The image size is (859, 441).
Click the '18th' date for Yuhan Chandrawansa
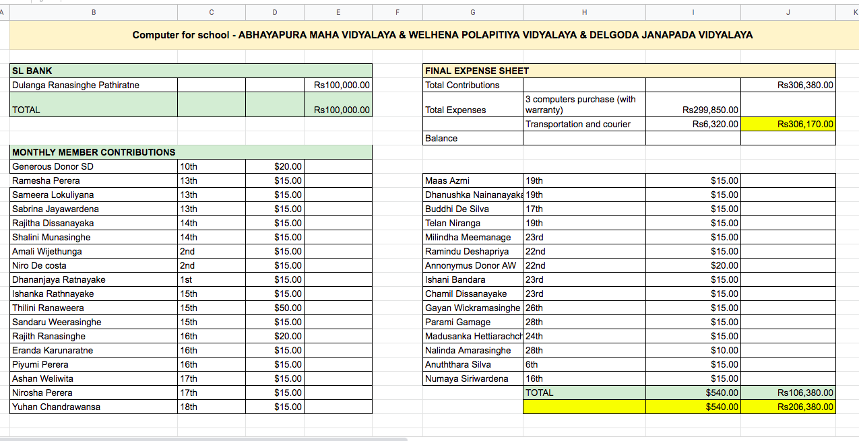[212, 407]
